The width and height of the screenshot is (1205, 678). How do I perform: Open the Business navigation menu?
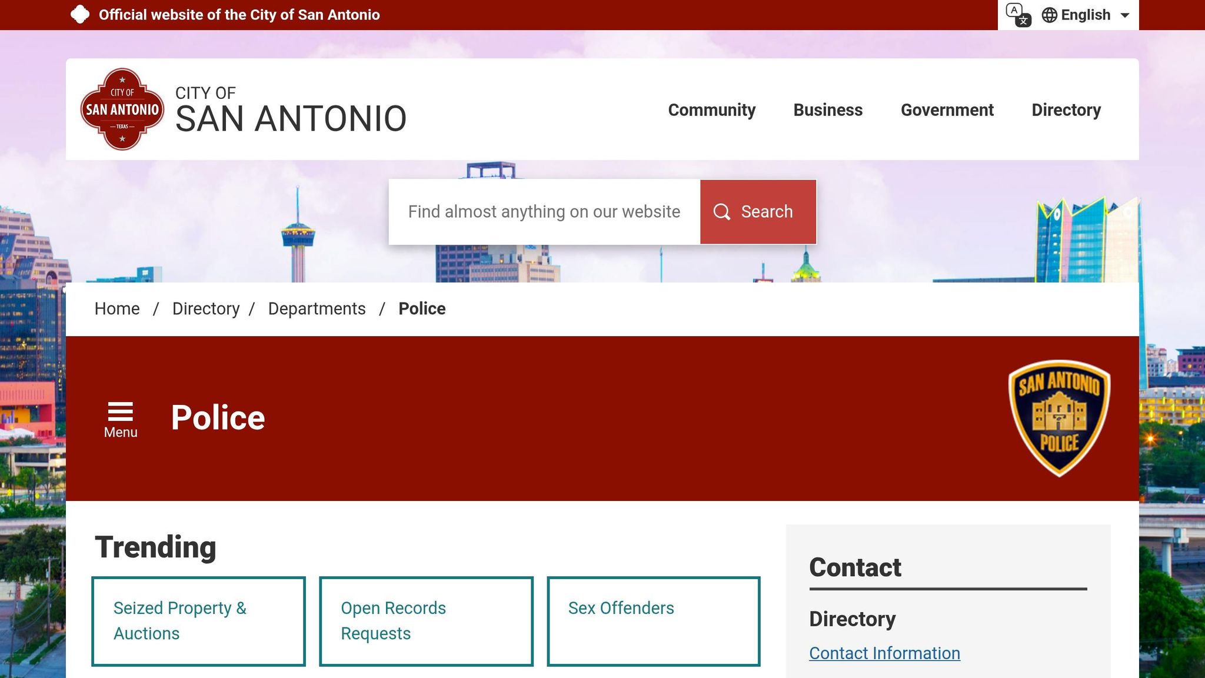(828, 110)
